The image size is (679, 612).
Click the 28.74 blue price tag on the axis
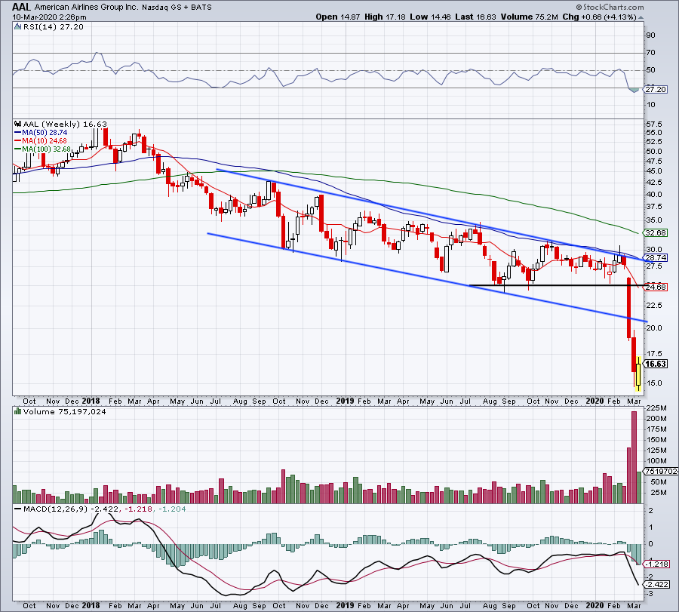655,258
